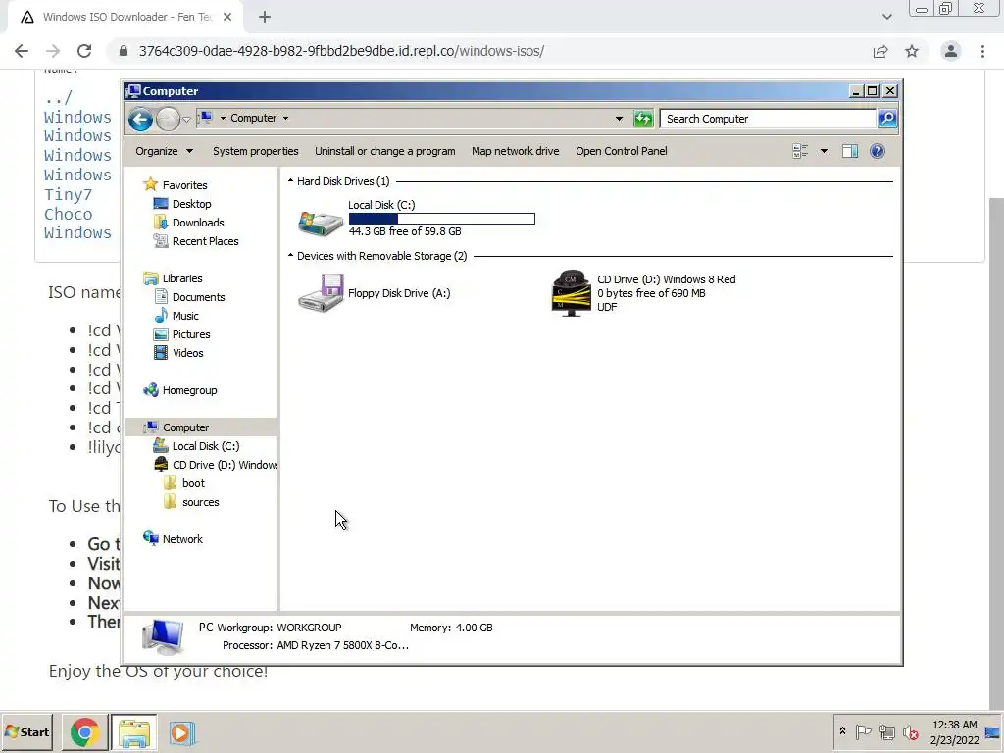Open Explorer help question mark icon

click(878, 151)
